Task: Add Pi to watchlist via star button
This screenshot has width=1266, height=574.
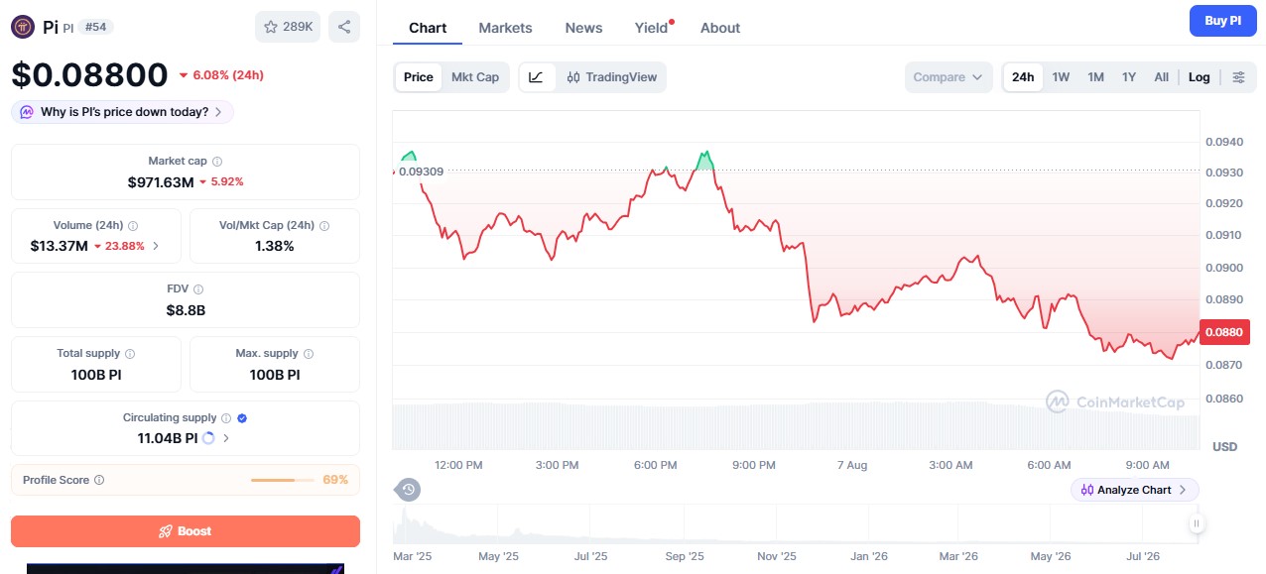Action: click(288, 27)
